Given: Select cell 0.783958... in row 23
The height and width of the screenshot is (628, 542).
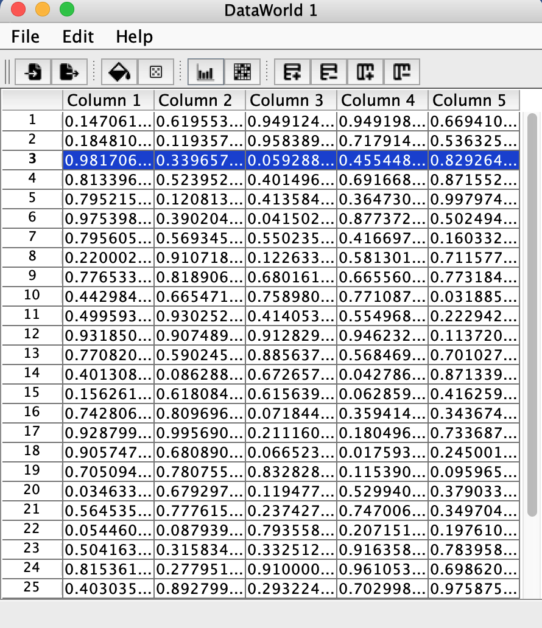Looking at the screenshot, I should click(x=474, y=550).
